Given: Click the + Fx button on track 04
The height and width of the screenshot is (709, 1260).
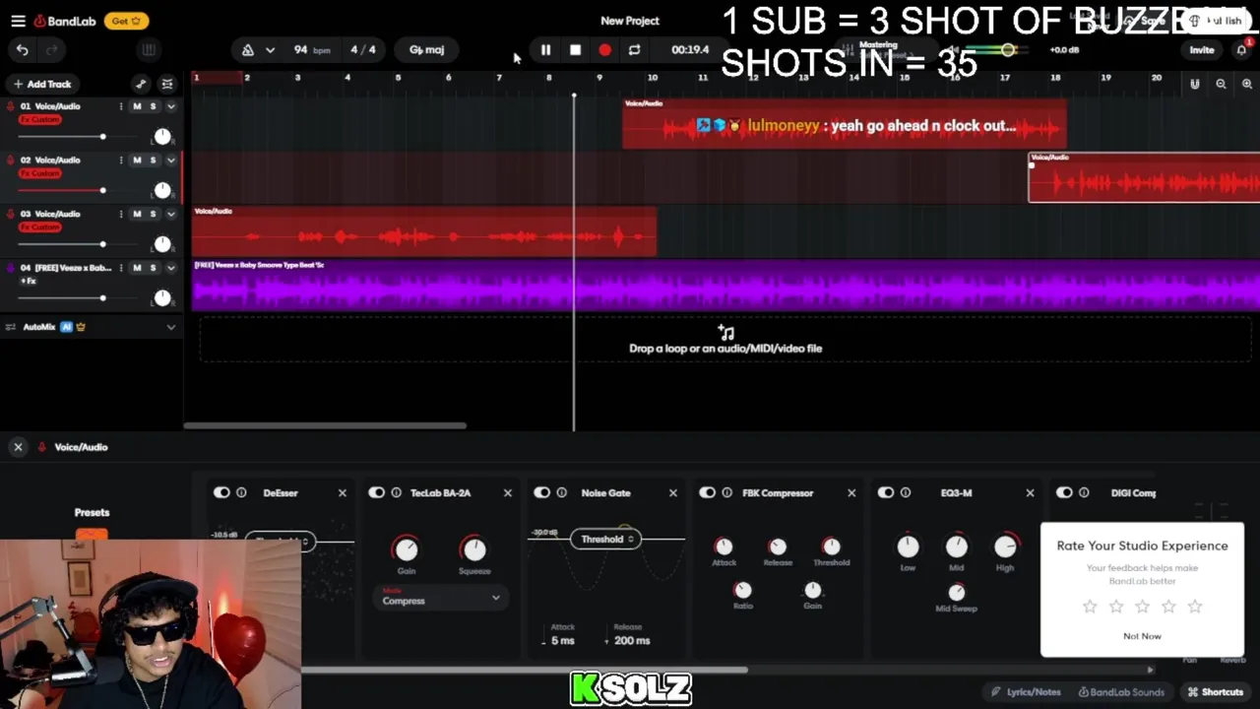Looking at the screenshot, I should tap(28, 281).
